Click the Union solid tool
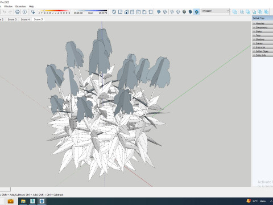The image size is (273, 205). (x=248, y=12)
